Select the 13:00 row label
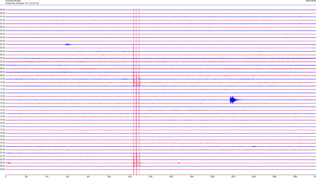The image size is (316, 178). (x=3, y=100)
